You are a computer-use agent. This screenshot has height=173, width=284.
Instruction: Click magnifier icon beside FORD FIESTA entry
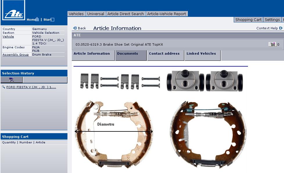(3, 87)
